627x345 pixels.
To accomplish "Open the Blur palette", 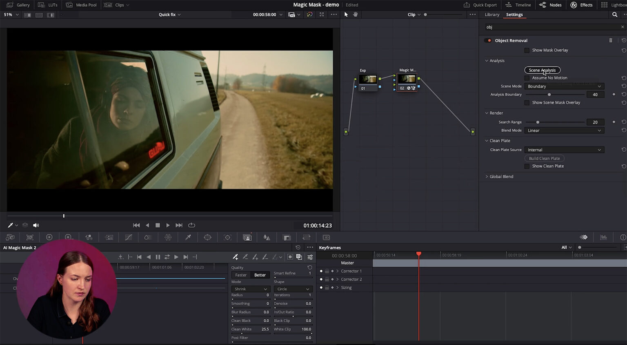I will click(267, 237).
